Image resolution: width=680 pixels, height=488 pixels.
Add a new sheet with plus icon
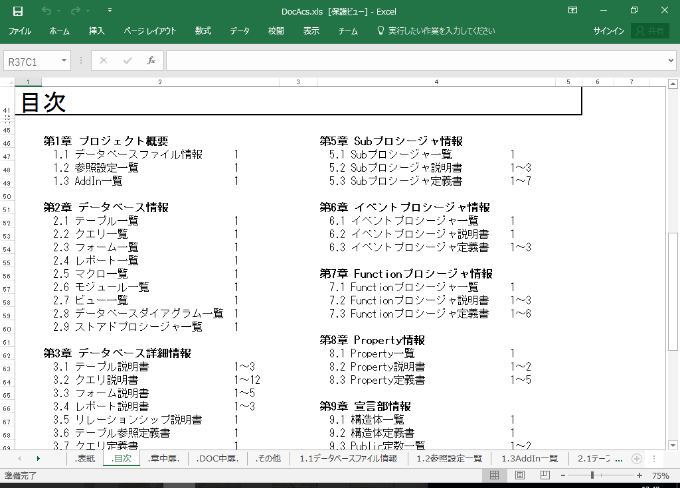pos(636,458)
